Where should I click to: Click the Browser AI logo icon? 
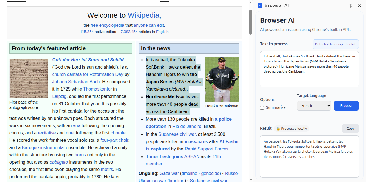tap(260, 6)
